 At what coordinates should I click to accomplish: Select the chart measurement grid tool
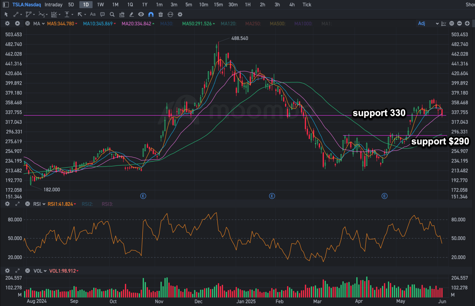[x=54, y=14]
